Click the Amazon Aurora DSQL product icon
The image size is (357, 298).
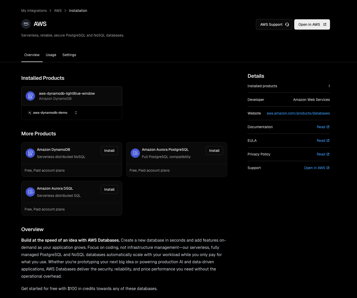[30, 192]
